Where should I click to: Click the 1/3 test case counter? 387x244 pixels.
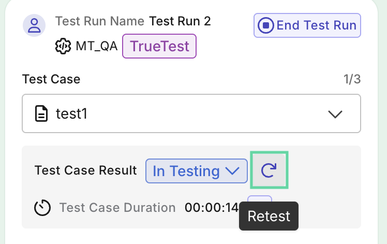point(352,79)
